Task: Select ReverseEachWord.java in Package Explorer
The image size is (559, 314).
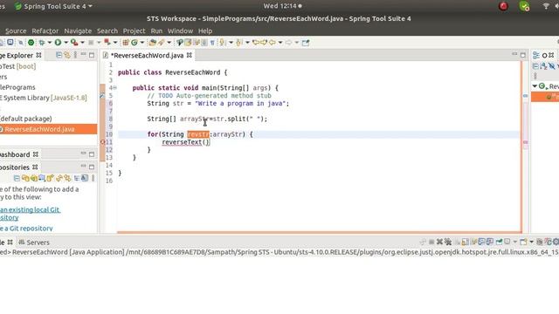Action: click(39, 129)
